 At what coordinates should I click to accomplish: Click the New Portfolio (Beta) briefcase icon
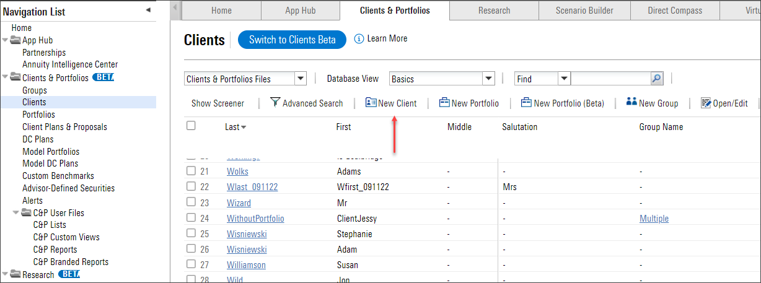point(526,103)
